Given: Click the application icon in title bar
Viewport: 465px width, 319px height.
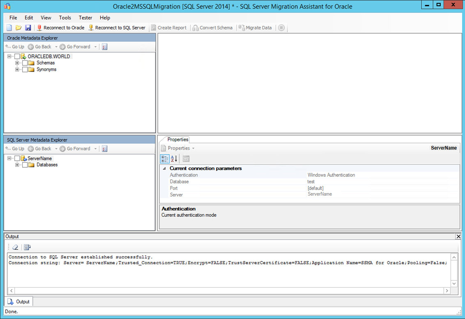Looking at the screenshot, I should click(x=7, y=6).
